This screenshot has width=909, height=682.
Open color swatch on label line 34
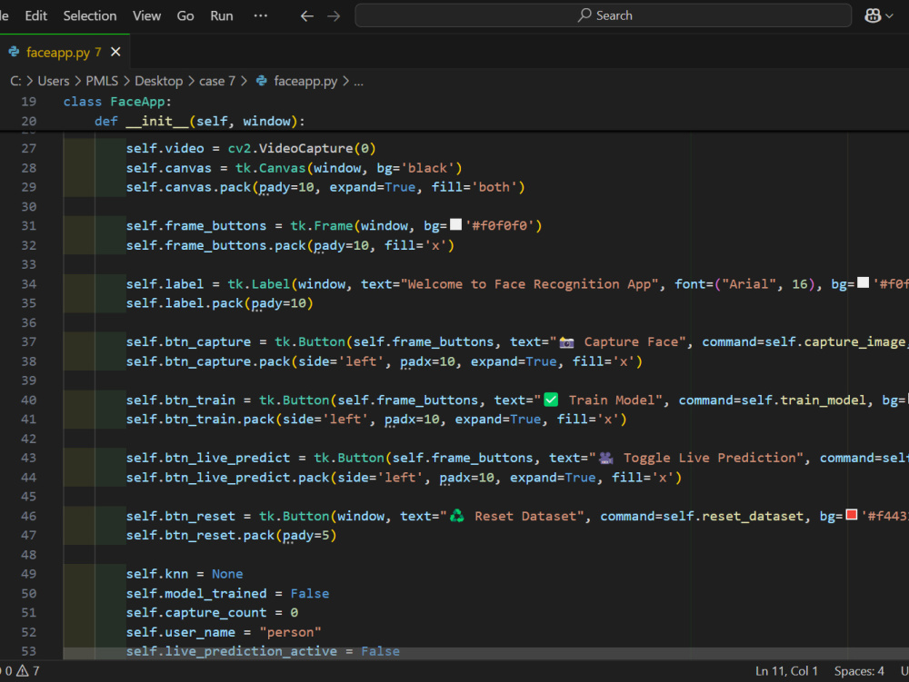(864, 282)
